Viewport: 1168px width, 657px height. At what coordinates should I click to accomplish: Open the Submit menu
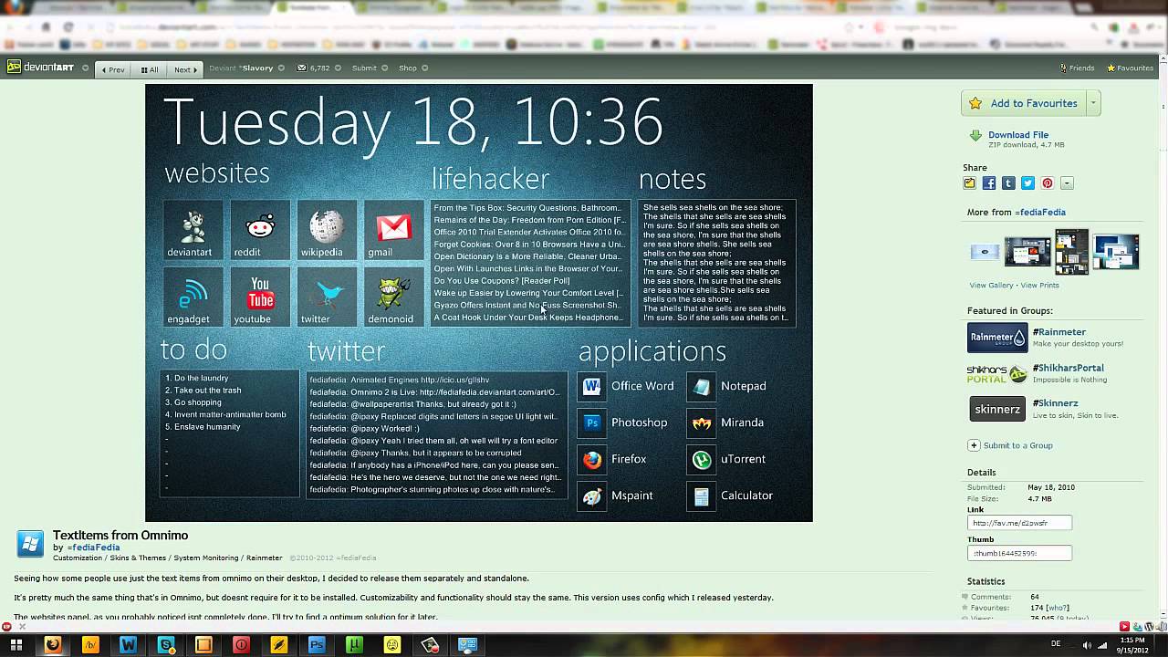coord(364,68)
